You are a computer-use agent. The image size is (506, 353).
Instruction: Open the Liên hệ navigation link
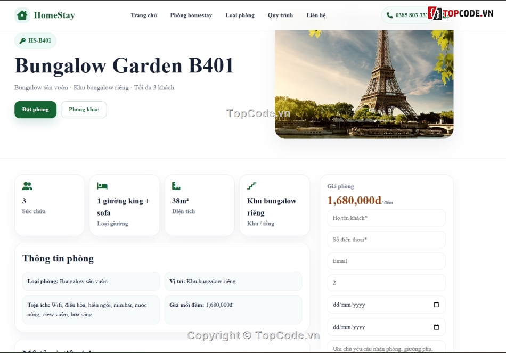(x=316, y=15)
